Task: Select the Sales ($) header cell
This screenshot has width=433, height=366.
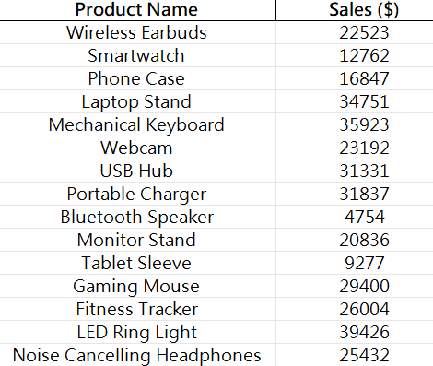Action: point(355,10)
